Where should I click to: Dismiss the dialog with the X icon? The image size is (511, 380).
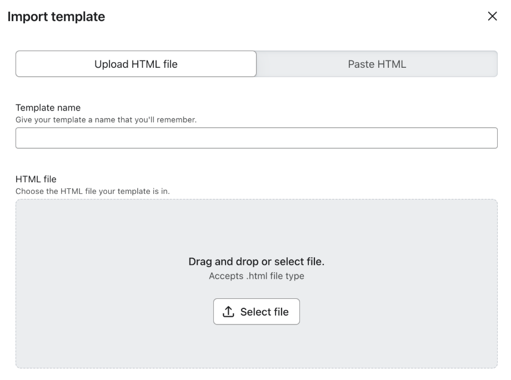pos(492,17)
